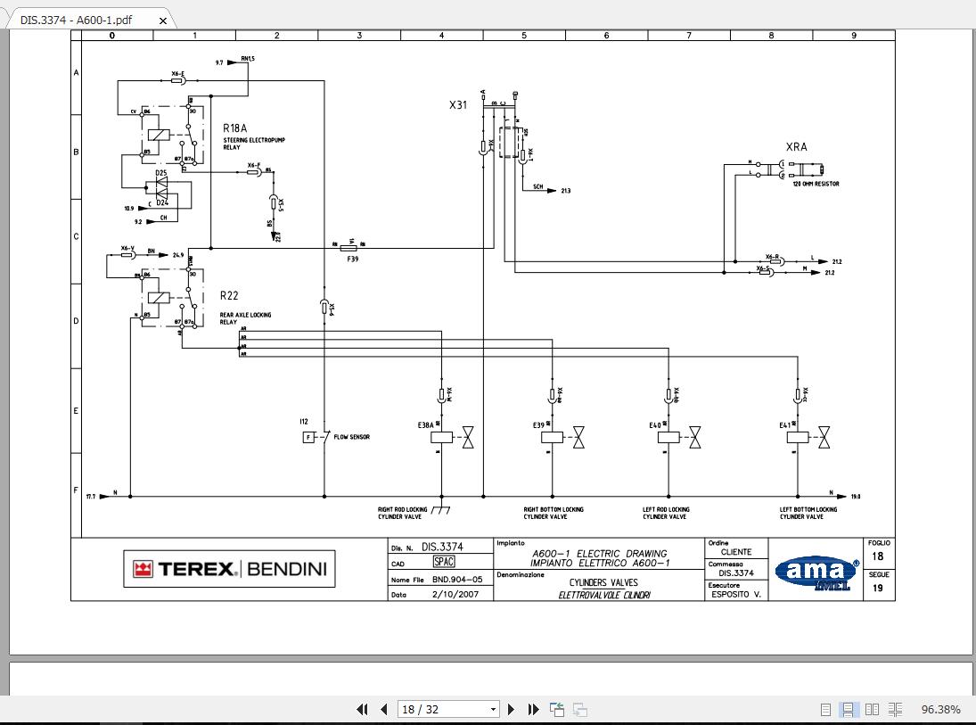Click the go-to-next-view icon
The width and height of the screenshot is (976, 725).
pyautogui.click(x=579, y=709)
